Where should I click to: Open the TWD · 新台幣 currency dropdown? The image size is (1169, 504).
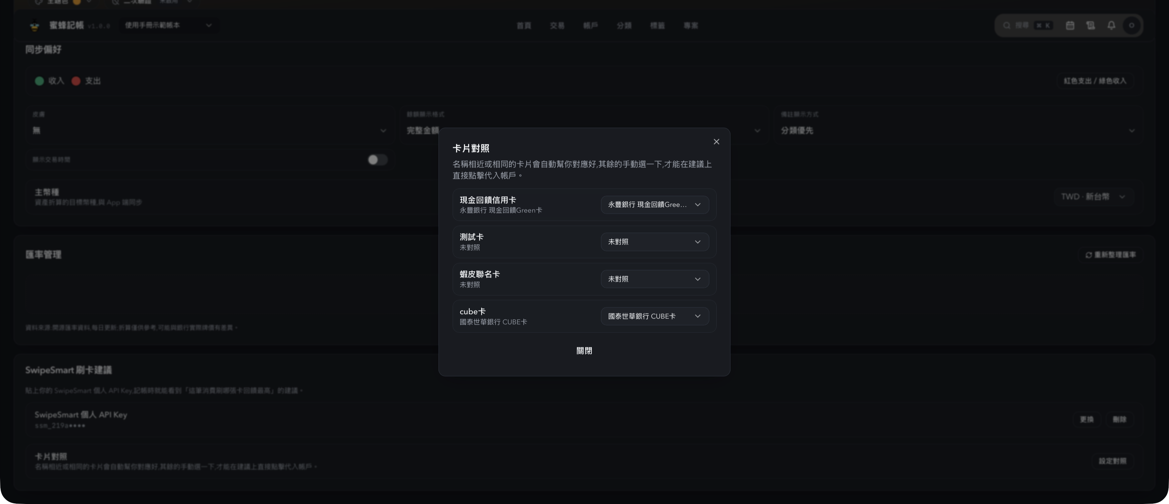1093,196
